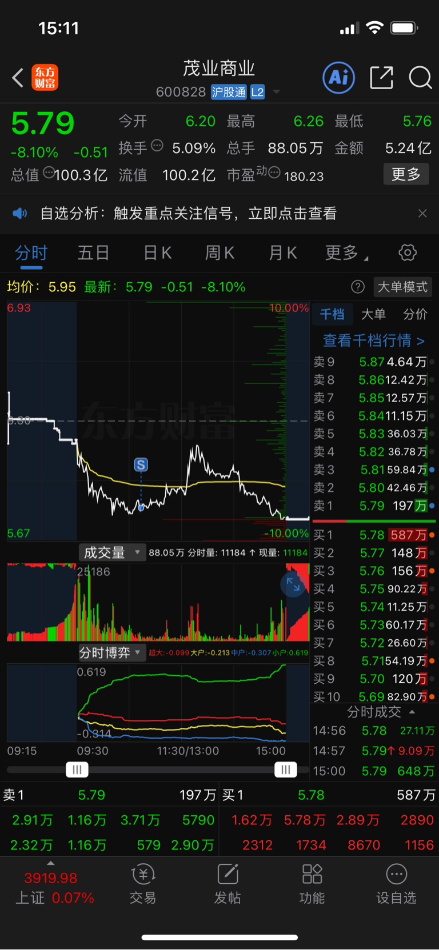Tap the share/export icon
The height and width of the screenshot is (950, 439).
(x=381, y=78)
